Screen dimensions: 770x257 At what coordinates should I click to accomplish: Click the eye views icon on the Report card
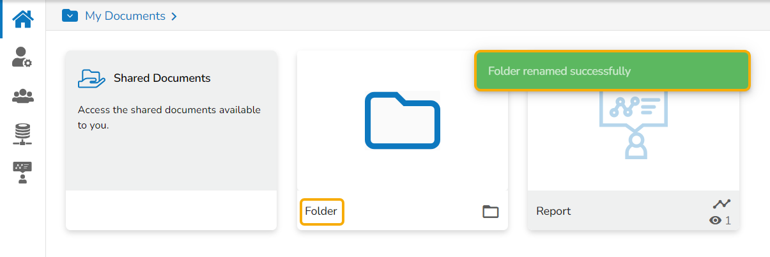(x=715, y=221)
